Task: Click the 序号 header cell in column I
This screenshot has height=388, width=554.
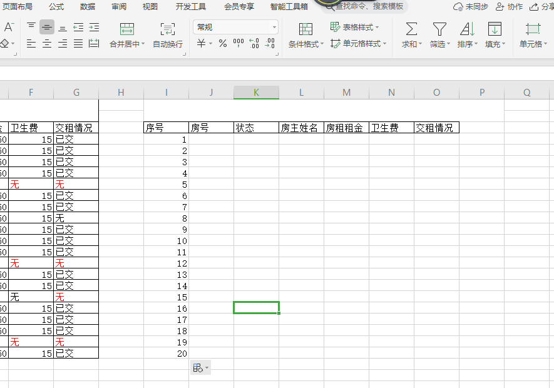Action: click(166, 128)
